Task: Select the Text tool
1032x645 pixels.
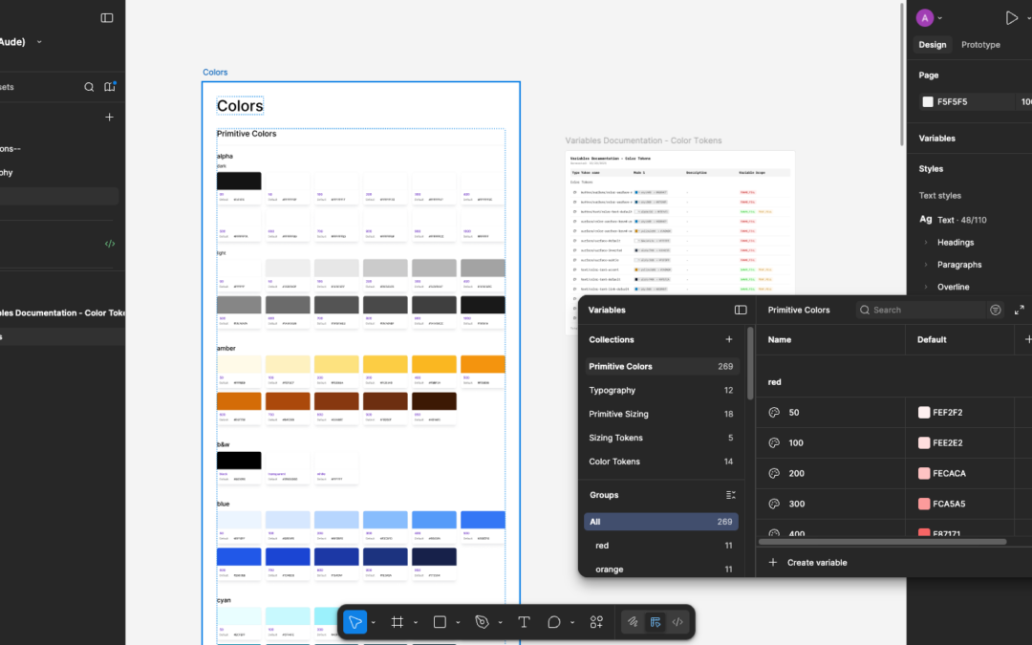Action: (524, 621)
